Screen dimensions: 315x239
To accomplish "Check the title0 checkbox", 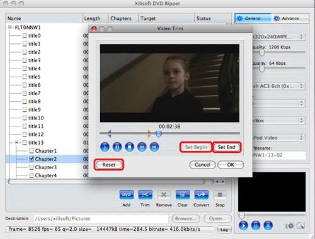I will (25, 36).
